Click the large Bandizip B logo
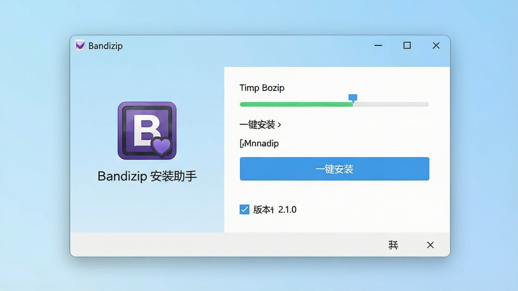 147,131
